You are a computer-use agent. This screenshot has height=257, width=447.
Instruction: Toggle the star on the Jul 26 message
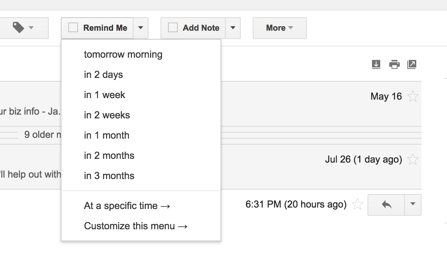click(x=413, y=159)
